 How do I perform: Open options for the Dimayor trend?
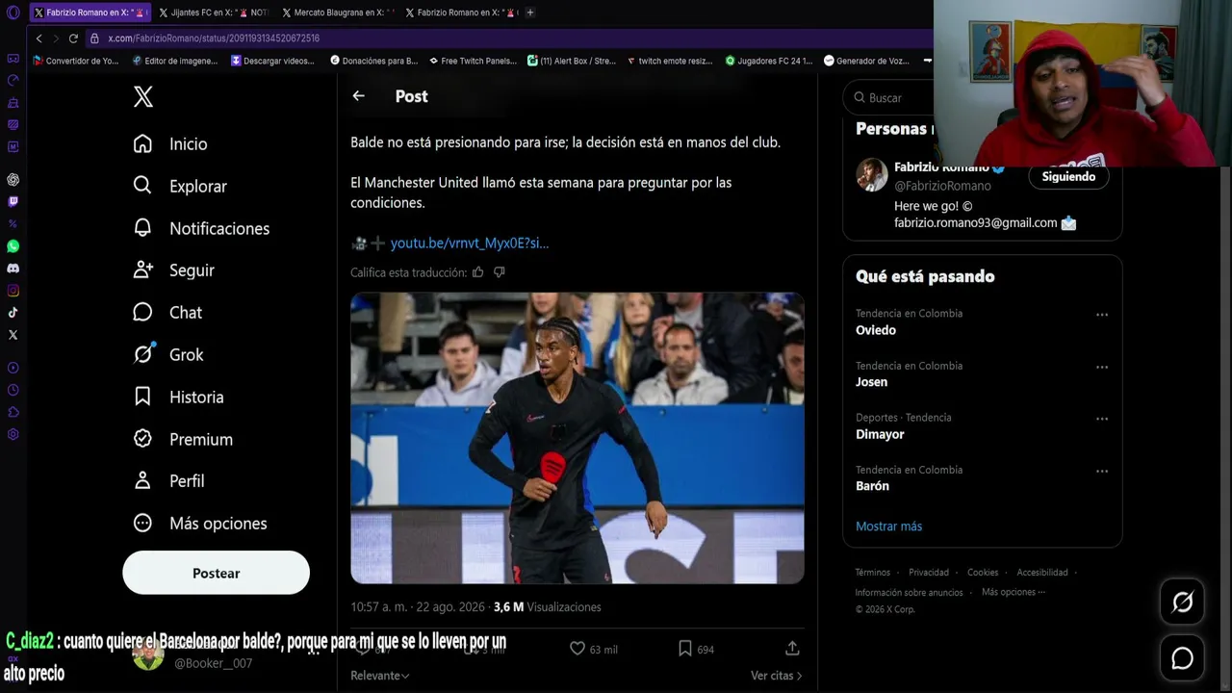(1102, 419)
